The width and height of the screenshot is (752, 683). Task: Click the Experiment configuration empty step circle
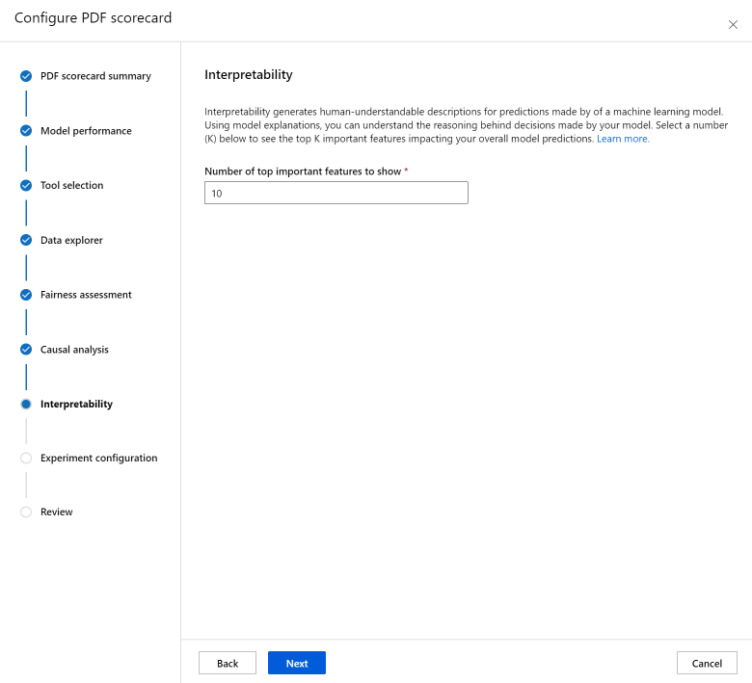point(26,458)
